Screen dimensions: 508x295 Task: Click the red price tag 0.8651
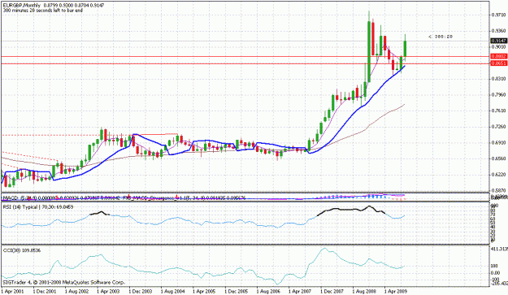499,63
